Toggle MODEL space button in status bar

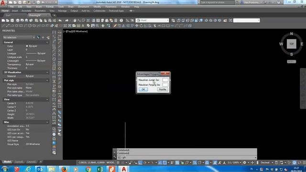pyautogui.click(x=110, y=162)
